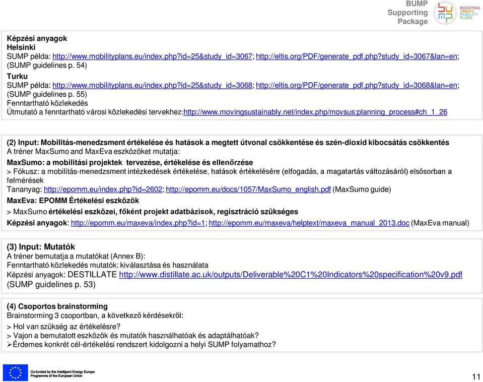Click the 'BUMP Supporting Package' header text
This screenshot has height=382, width=483.
click(x=407, y=13)
